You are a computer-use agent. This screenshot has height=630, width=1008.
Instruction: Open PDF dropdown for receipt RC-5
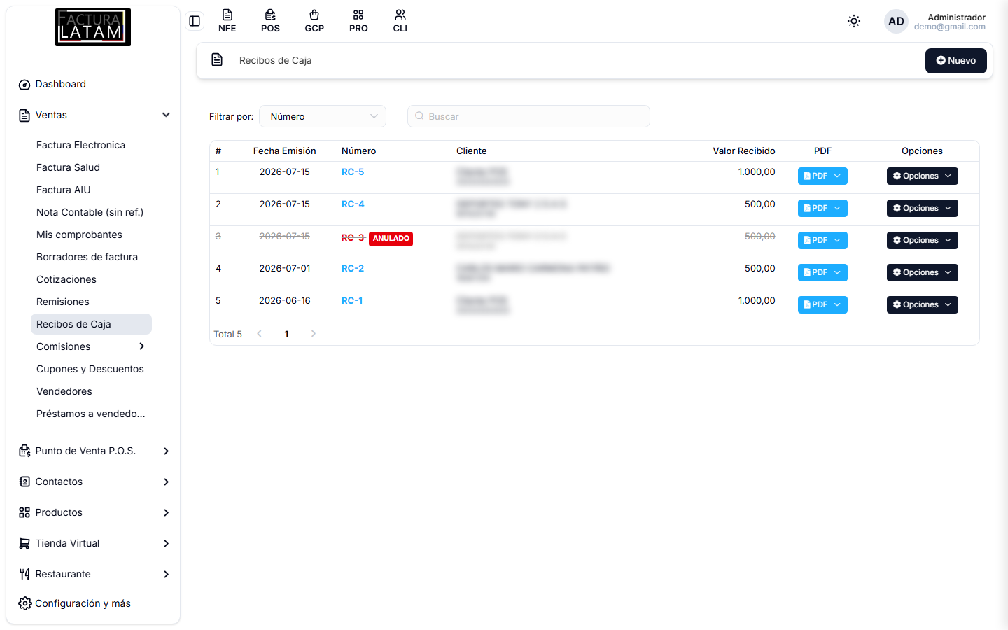(822, 176)
